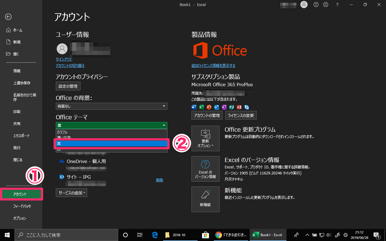This screenshot has height=241, width=386.
Task: Open Office background (背景なし) dropdown
Action: pyautogui.click(x=111, y=106)
